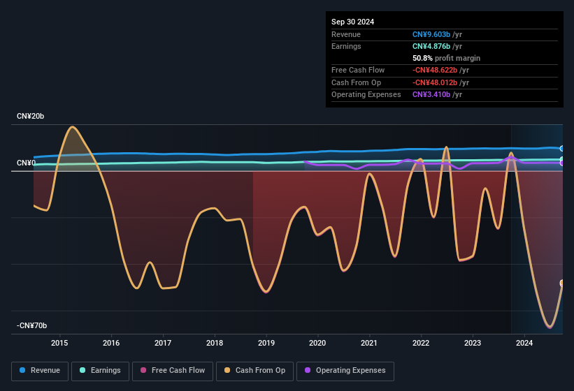Image resolution: width=574 pixels, height=391 pixels.
Task: Click the -CN¥70b y-axis label
Action: (31, 325)
